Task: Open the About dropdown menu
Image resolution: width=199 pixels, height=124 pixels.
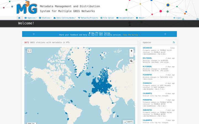Action: click(141, 18)
